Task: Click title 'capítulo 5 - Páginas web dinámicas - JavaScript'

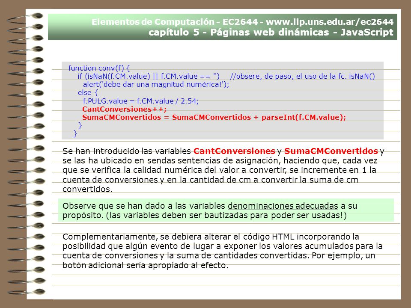Action: 271,32
